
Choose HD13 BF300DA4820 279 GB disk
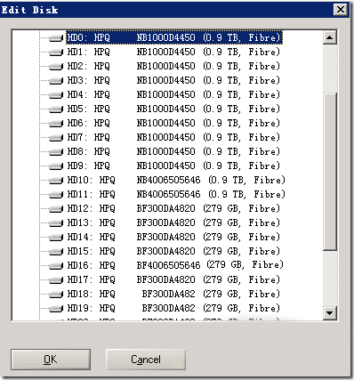tap(173, 222)
